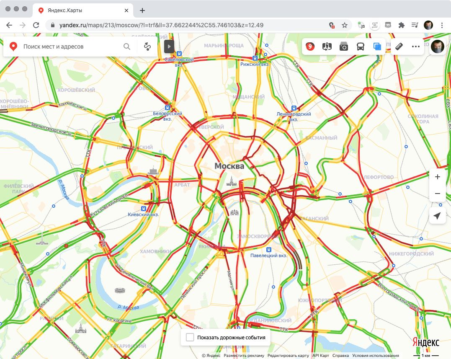Viewport: 451px width, 359px height.
Task: Click the Рижский вкз. station marker
Action: [x=255, y=58]
